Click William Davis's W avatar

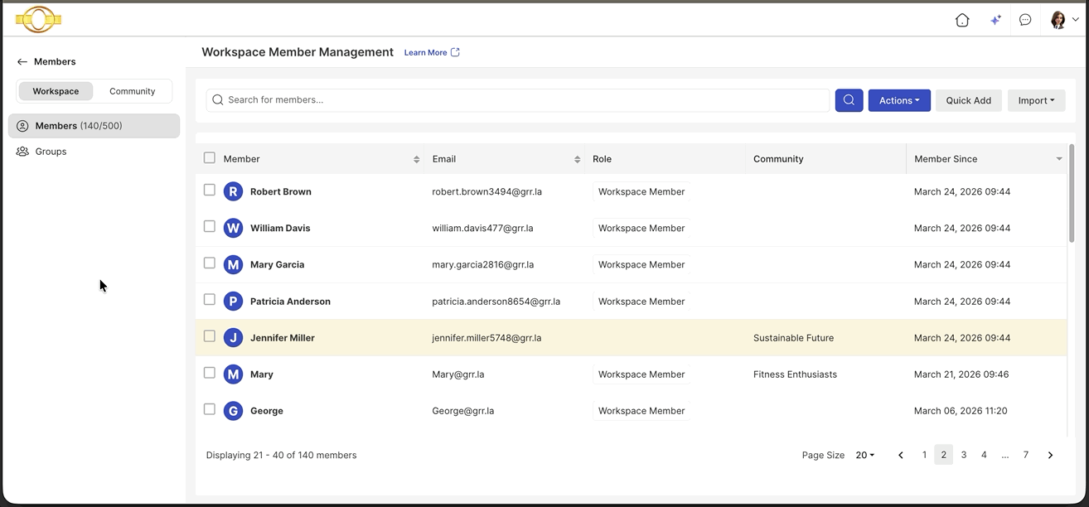[234, 228]
